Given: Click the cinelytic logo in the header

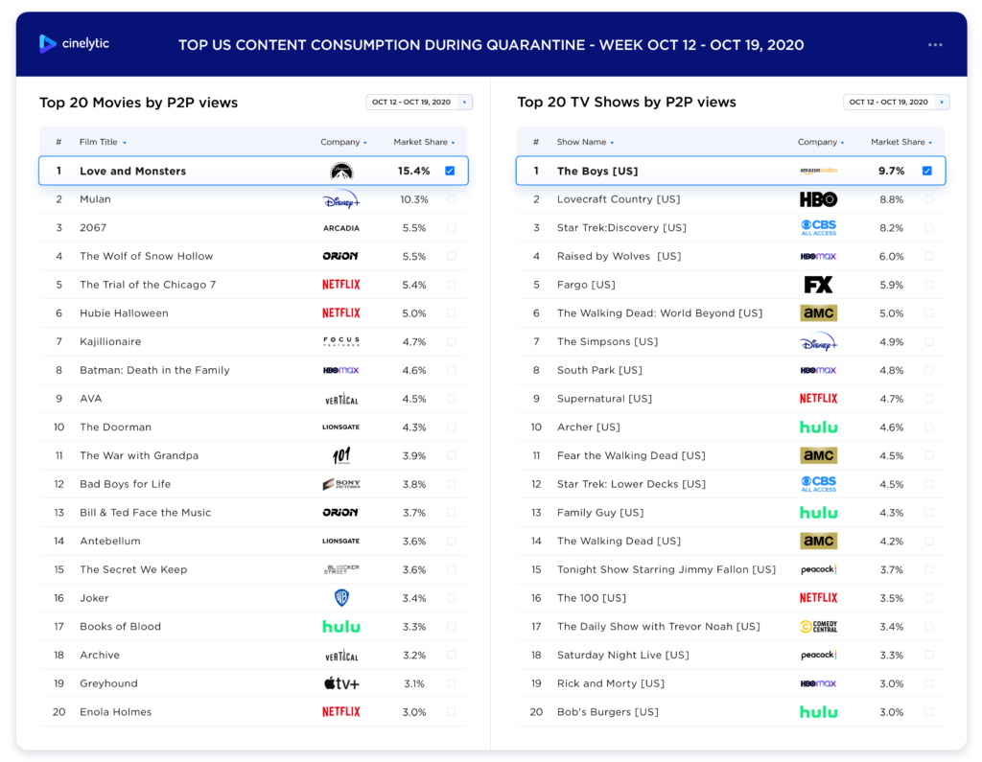Looking at the screenshot, I should [74, 44].
